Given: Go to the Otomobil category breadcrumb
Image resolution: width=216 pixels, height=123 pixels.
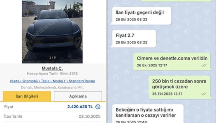Looking at the screenshot, I should click(x=30, y=81).
